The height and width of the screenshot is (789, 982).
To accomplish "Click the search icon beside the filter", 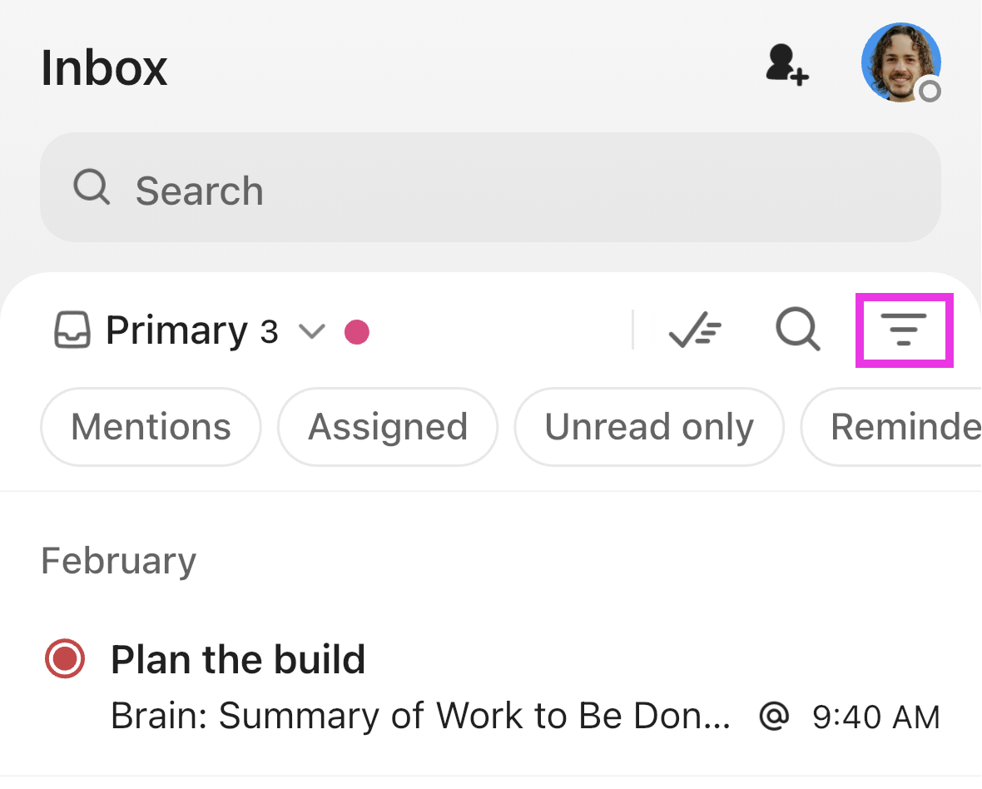I will pyautogui.click(x=797, y=330).
